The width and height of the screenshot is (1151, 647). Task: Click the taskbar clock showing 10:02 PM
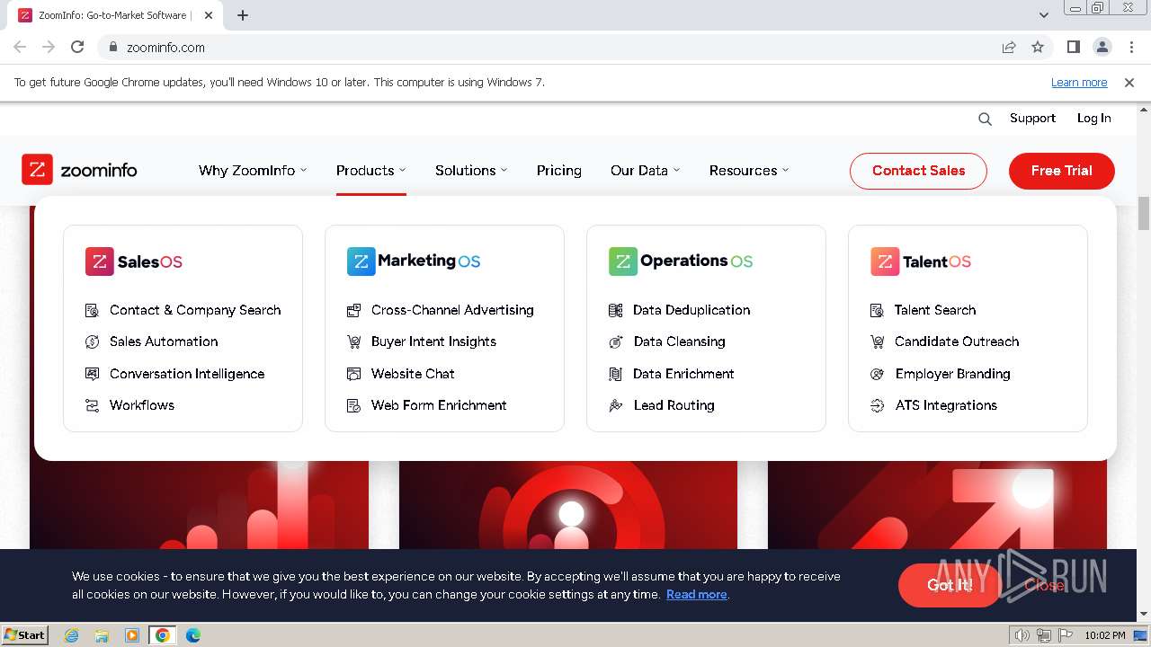pos(1105,635)
